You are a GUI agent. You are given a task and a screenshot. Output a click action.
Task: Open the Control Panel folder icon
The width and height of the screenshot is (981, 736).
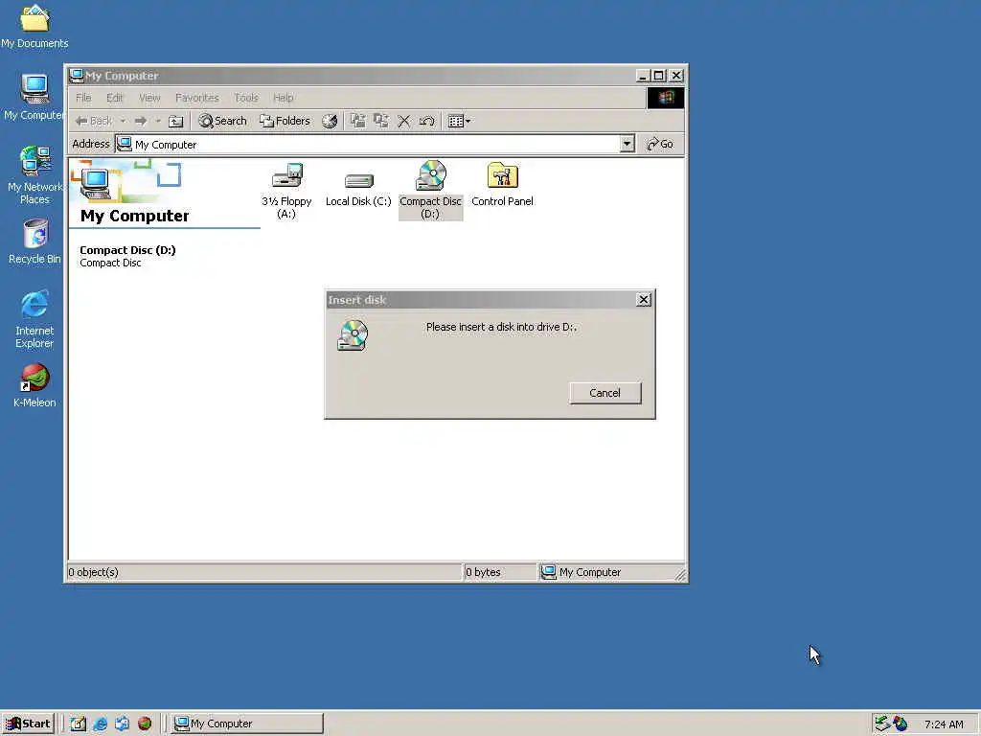click(502, 183)
